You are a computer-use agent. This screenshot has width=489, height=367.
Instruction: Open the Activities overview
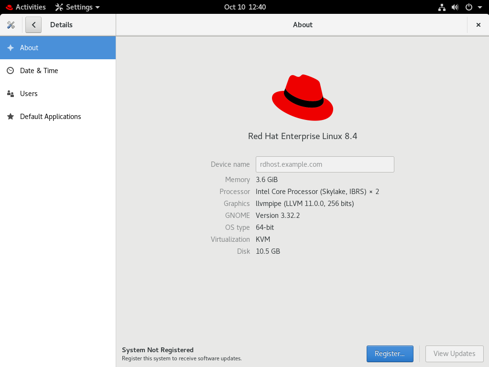(x=26, y=7)
